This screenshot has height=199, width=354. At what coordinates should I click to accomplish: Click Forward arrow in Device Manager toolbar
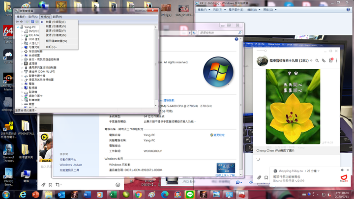tap(22, 22)
